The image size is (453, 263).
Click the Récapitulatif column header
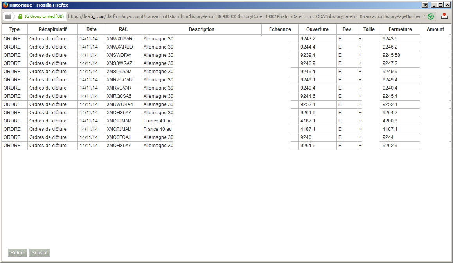coord(52,29)
